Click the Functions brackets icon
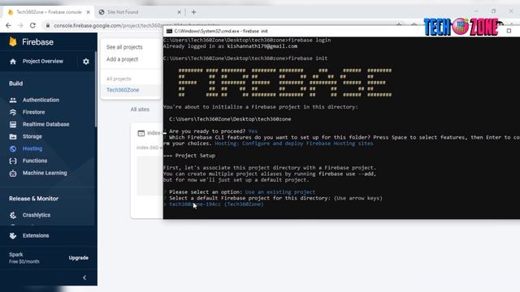Viewport: 520px width, 292px height. coord(13,161)
